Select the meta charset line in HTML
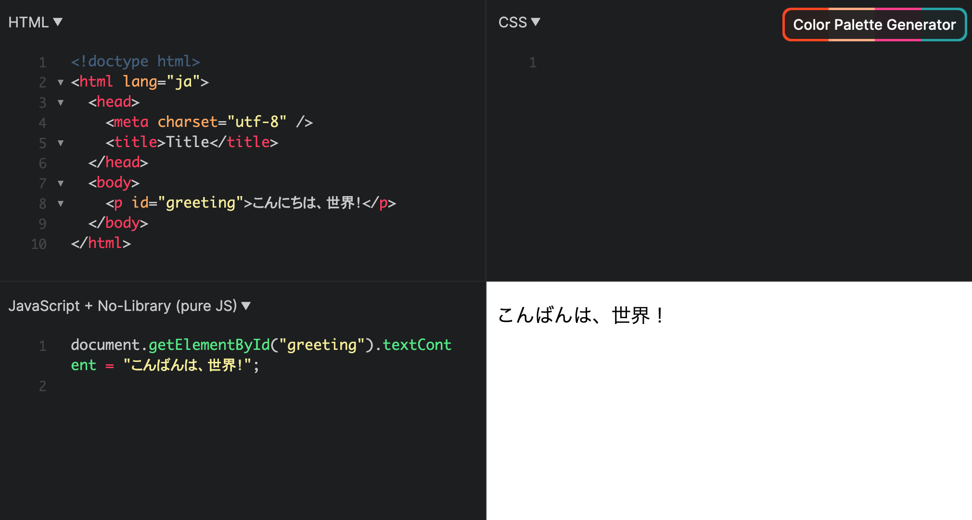Viewport: 972px width, 520px height. click(x=209, y=122)
